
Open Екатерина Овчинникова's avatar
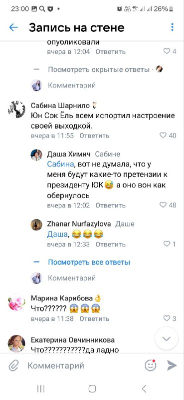click(x=16, y=343)
